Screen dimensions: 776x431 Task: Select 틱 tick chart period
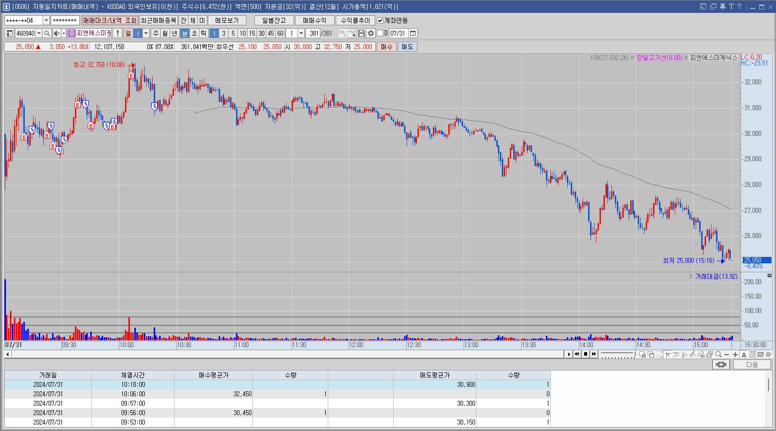(x=203, y=33)
